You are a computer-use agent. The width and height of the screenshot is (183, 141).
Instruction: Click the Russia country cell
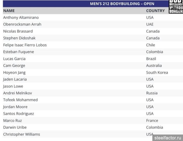(x=152, y=93)
